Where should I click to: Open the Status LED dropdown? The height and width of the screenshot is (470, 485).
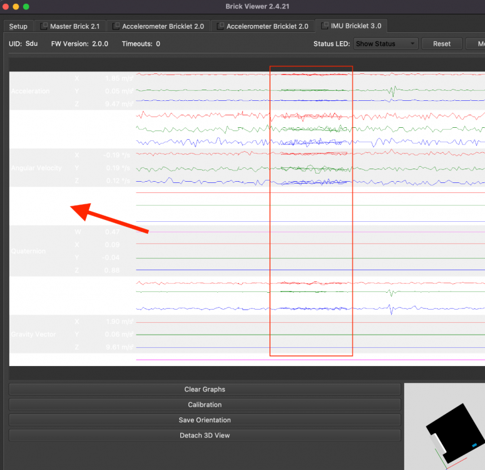click(385, 44)
